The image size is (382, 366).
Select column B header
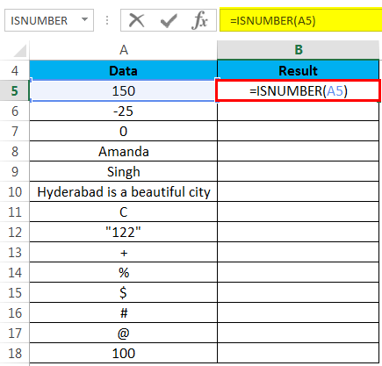299,50
